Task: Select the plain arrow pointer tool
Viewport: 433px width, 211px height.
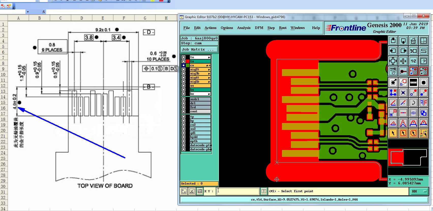Action: [x=393, y=133]
